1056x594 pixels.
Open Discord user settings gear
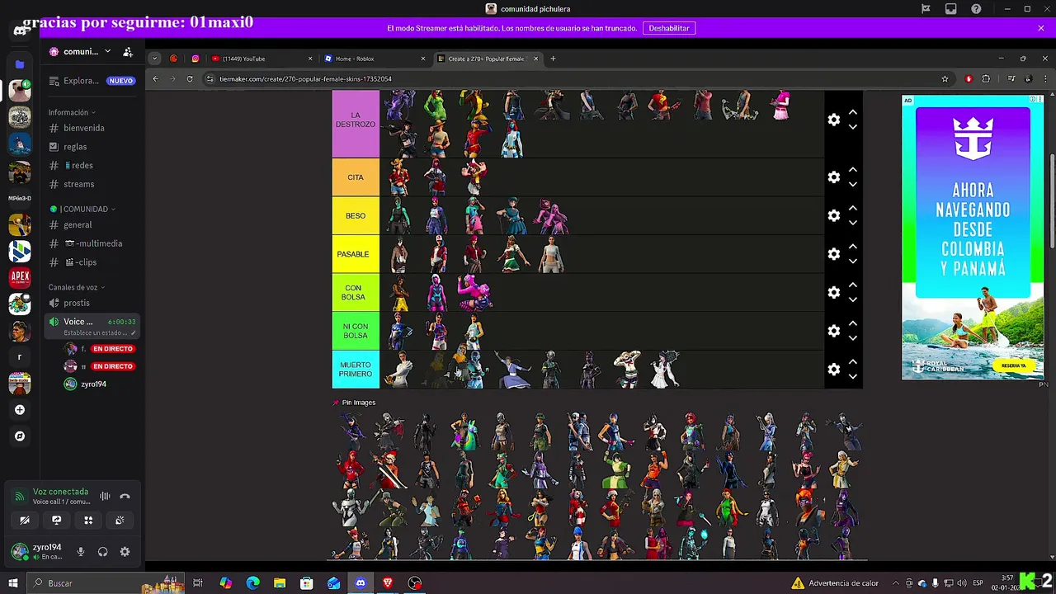[x=125, y=552]
